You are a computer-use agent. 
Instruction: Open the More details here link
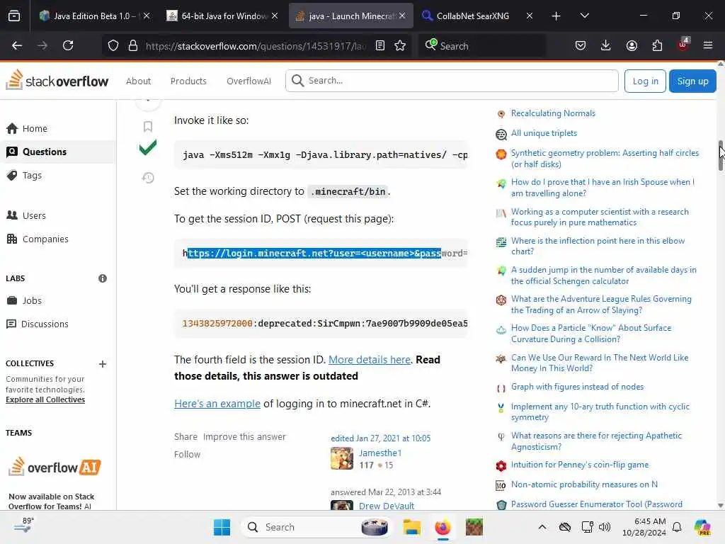pos(370,360)
